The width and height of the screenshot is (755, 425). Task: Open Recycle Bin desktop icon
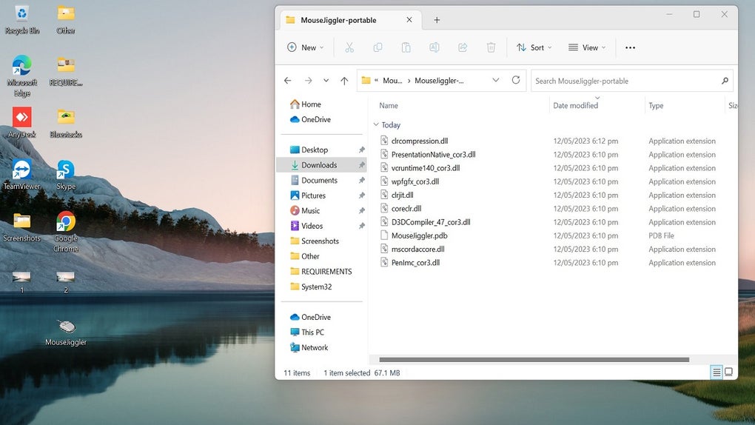coord(21,20)
